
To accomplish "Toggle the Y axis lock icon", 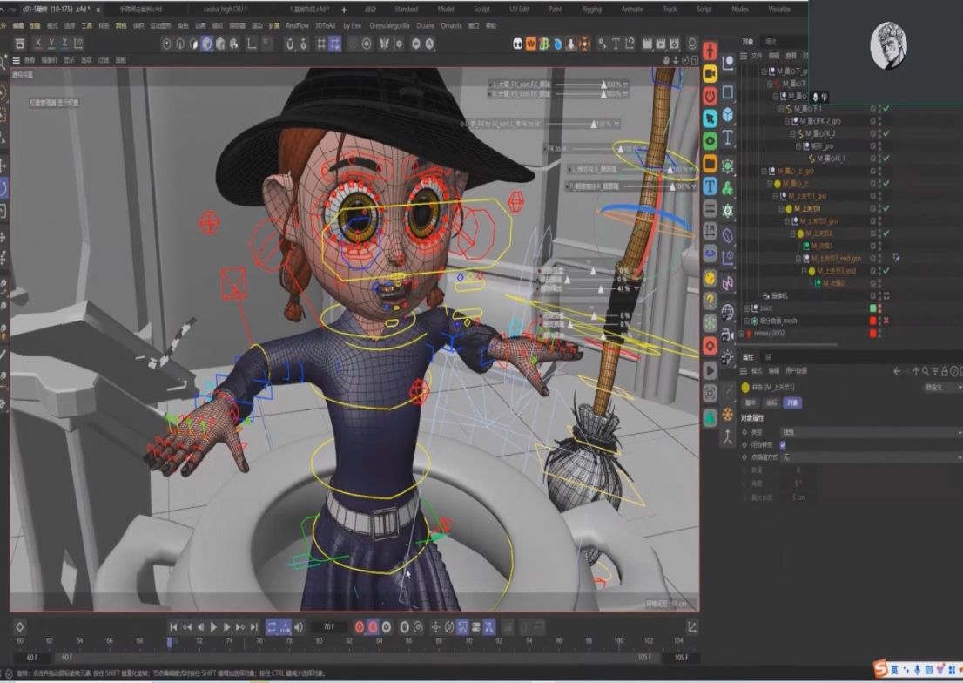I will (x=51, y=44).
